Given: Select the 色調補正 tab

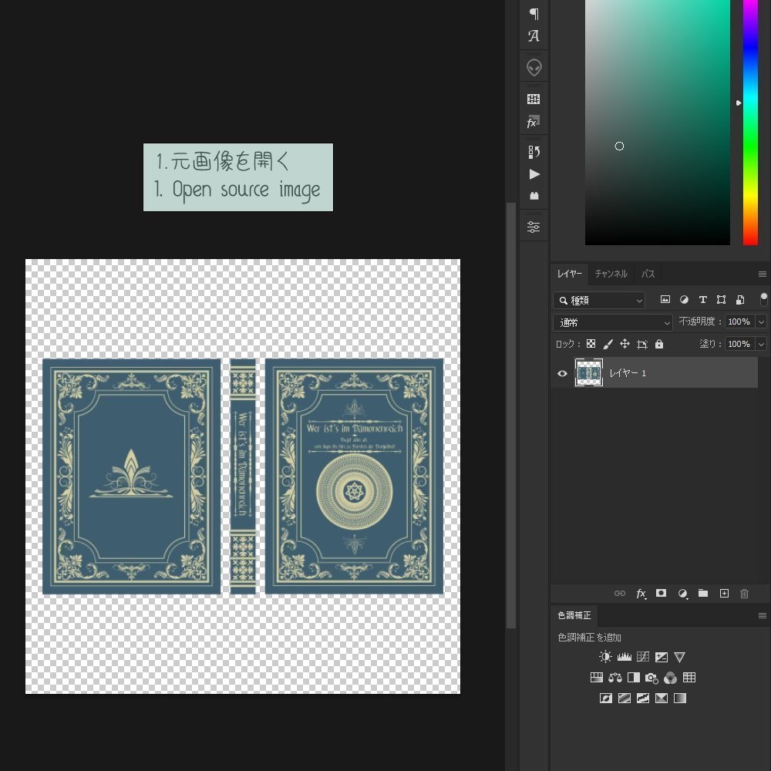Looking at the screenshot, I should coord(574,615).
